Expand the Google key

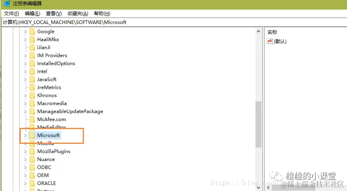click(x=25, y=32)
